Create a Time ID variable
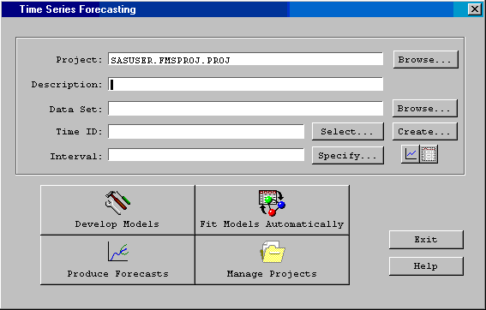The image size is (486, 310). click(425, 132)
